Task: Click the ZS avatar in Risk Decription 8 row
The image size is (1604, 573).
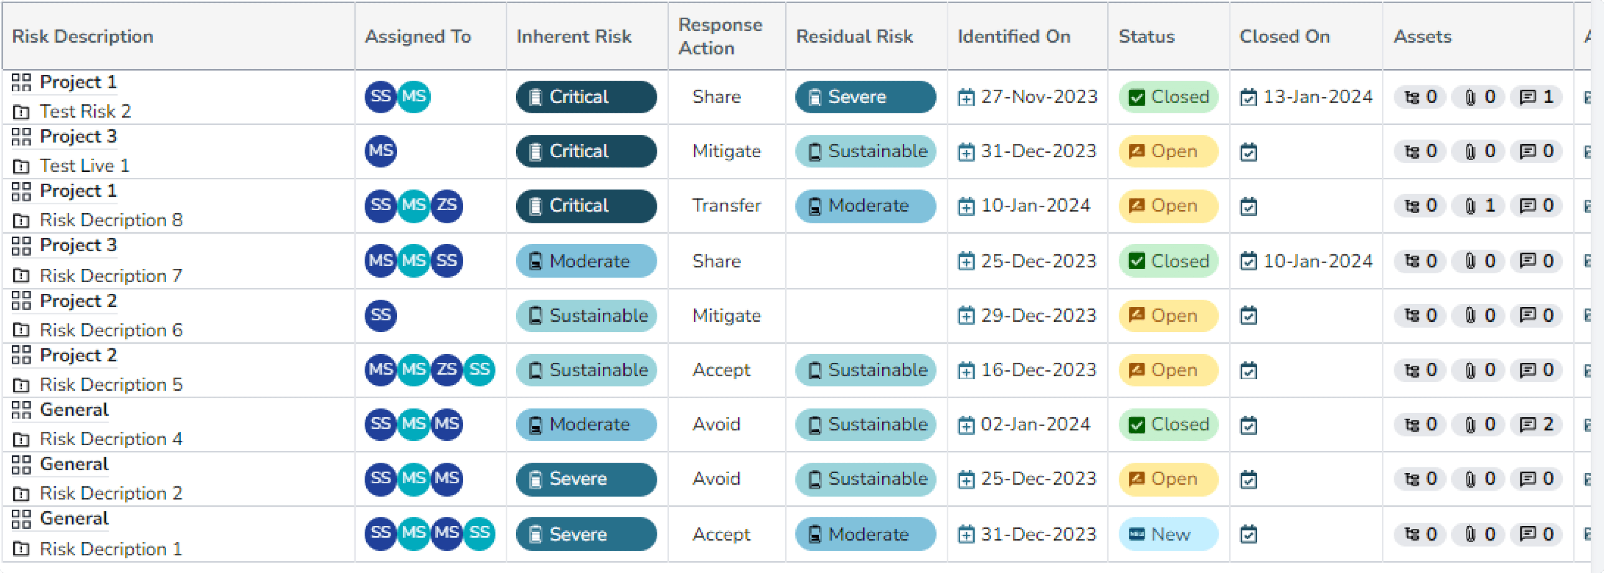Action: [x=447, y=205]
